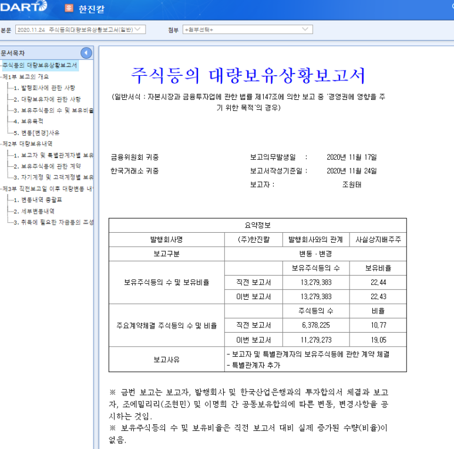Click the 발행회사와의 관계 header cell
Image resolution: width=454 pixels, height=449 pixels.
[315, 240]
